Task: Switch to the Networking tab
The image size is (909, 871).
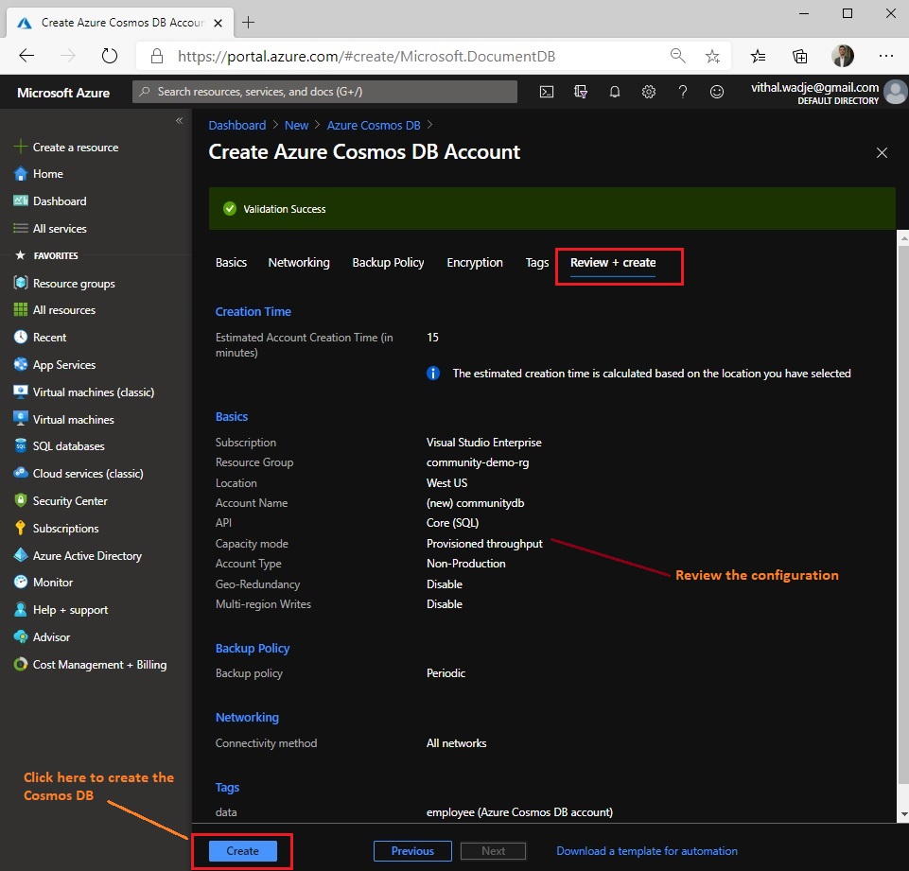Action: (299, 263)
